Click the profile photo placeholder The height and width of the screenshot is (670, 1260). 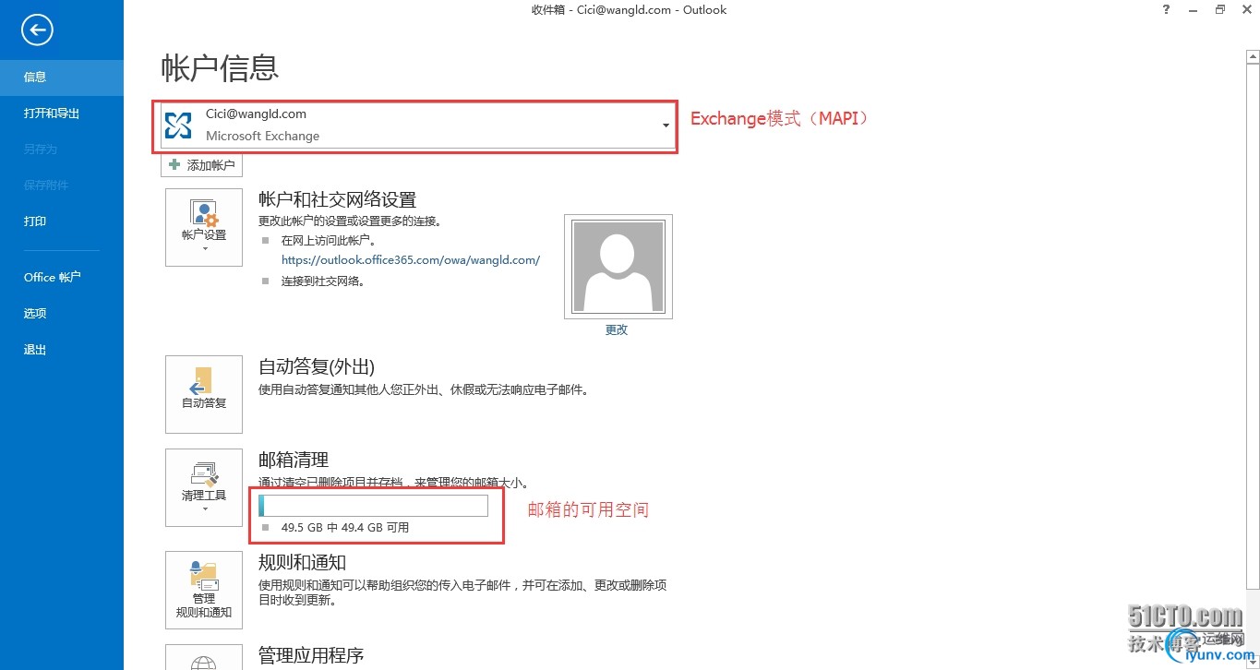pyautogui.click(x=618, y=266)
